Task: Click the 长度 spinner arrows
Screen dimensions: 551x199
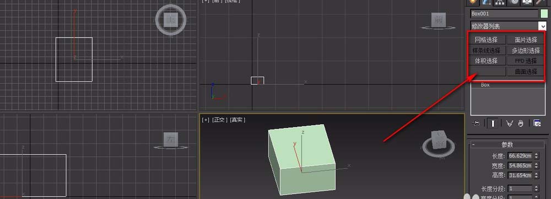Action: 536,156
